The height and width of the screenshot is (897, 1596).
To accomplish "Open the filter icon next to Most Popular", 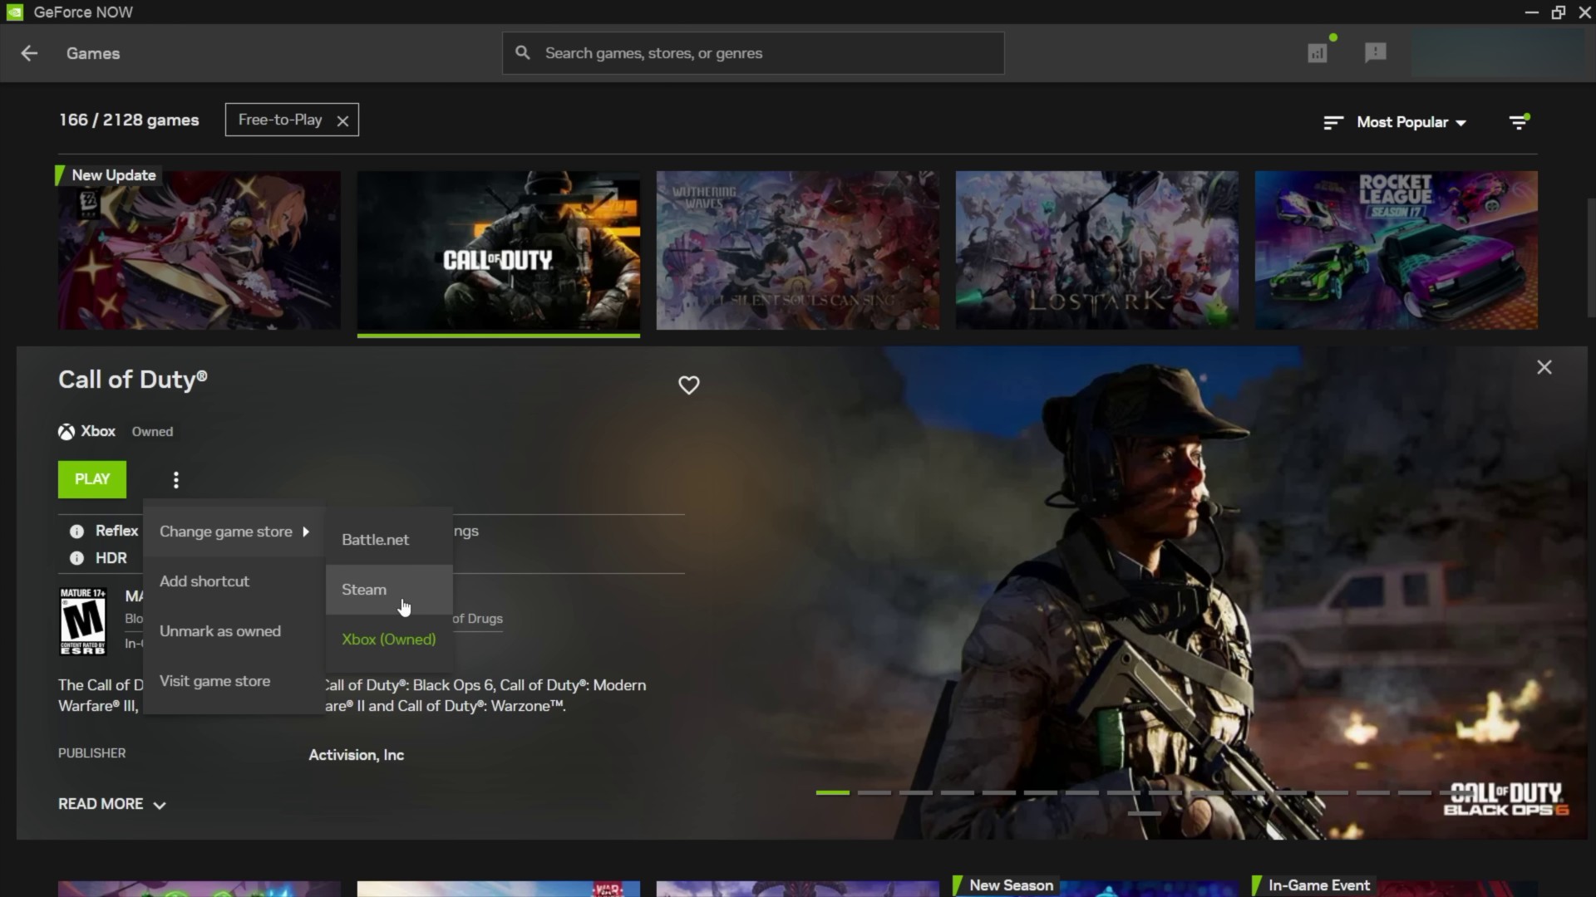I will (1519, 121).
